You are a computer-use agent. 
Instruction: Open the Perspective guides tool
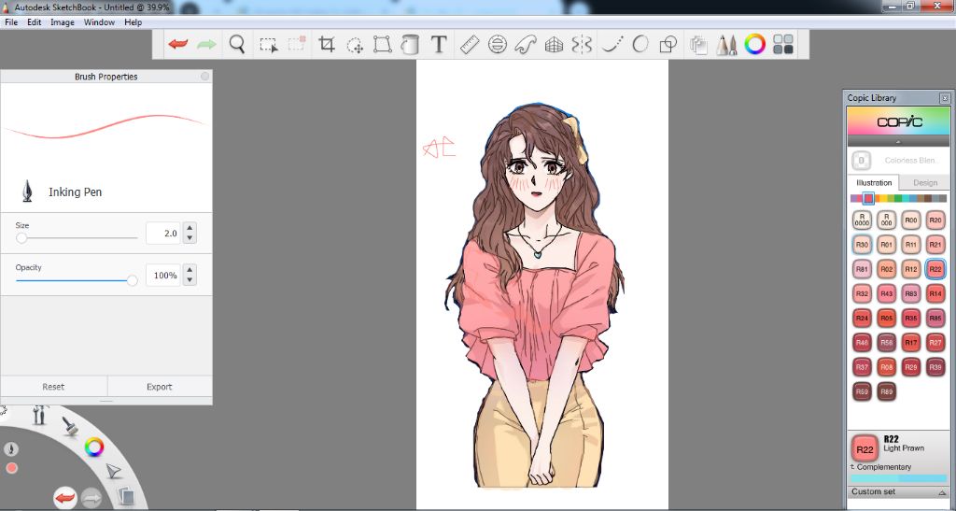click(x=554, y=45)
